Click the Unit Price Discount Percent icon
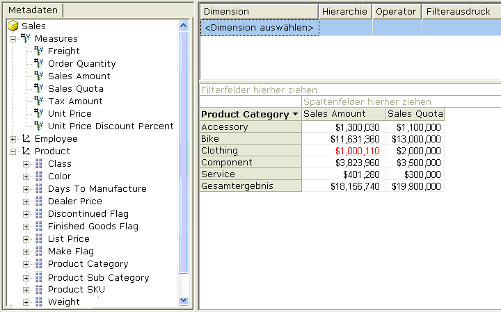The height and width of the screenshot is (312, 501). [x=38, y=126]
